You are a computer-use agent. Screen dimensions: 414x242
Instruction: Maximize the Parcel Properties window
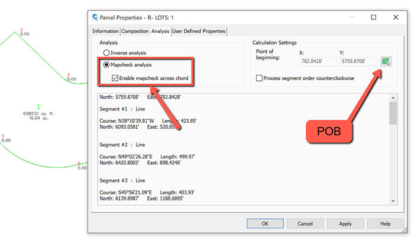click(x=373, y=17)
